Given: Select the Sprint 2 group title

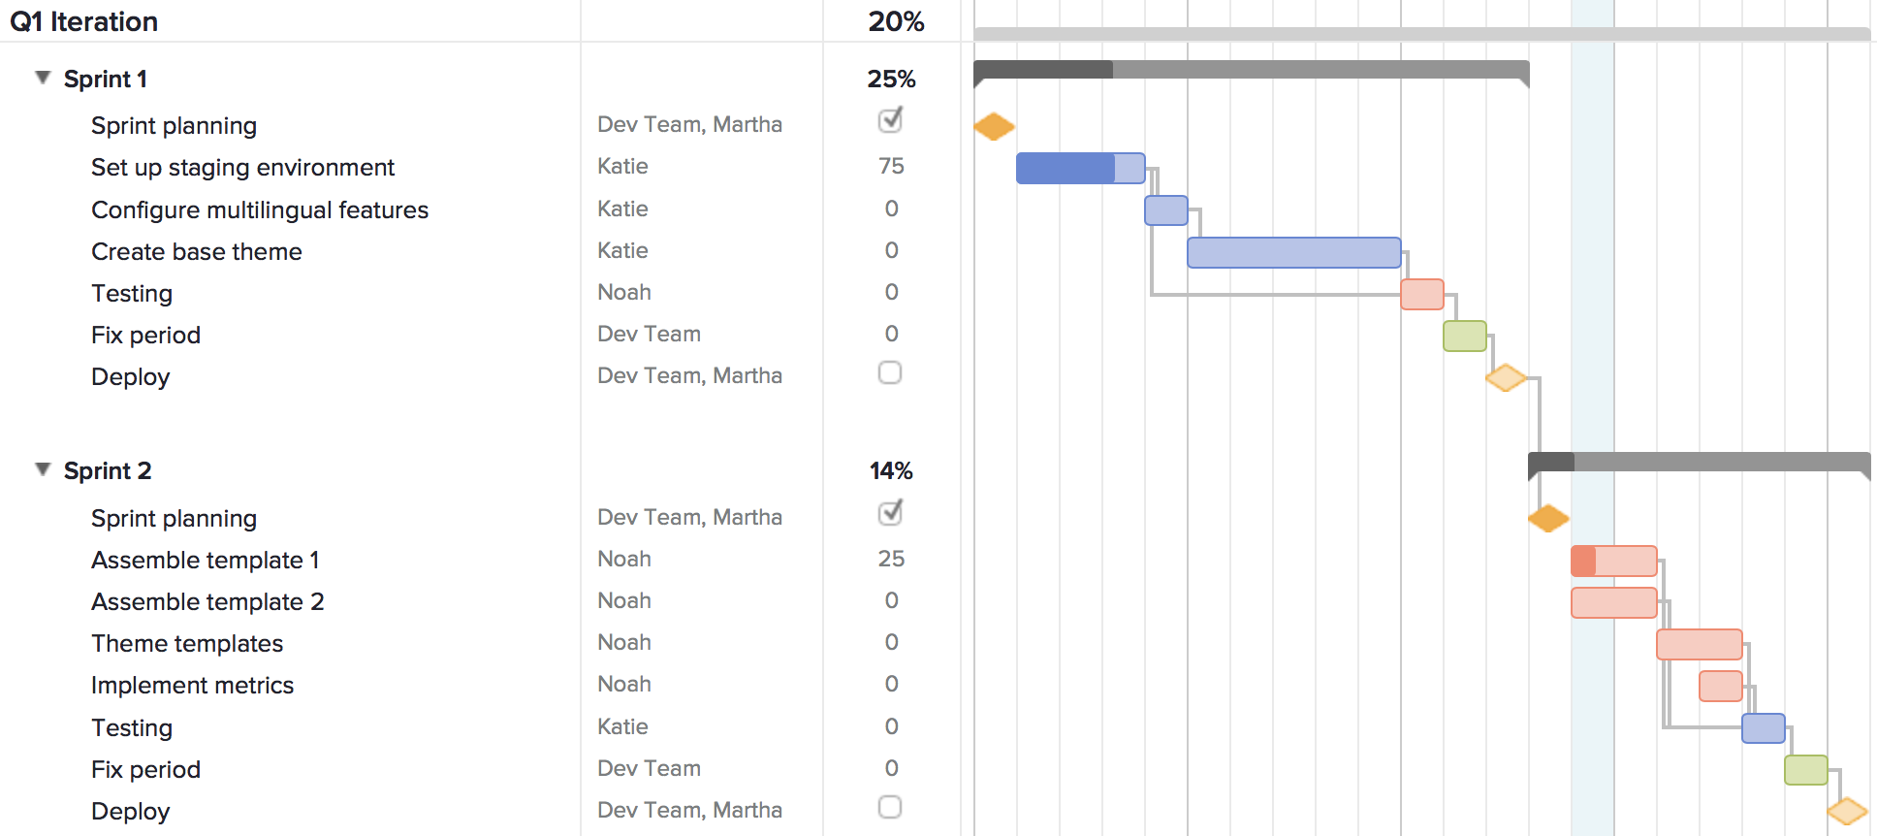Looking at the screenshot, I should [108, 470].
